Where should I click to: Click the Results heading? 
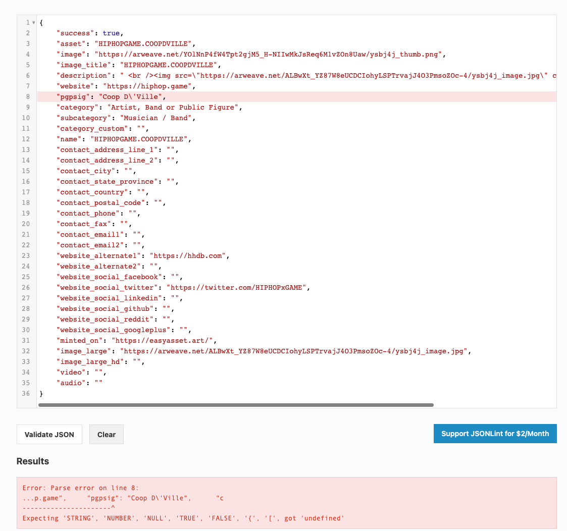tap(32, 461)
